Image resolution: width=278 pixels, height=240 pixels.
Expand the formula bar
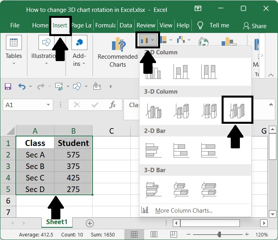[x=271, y=104]
